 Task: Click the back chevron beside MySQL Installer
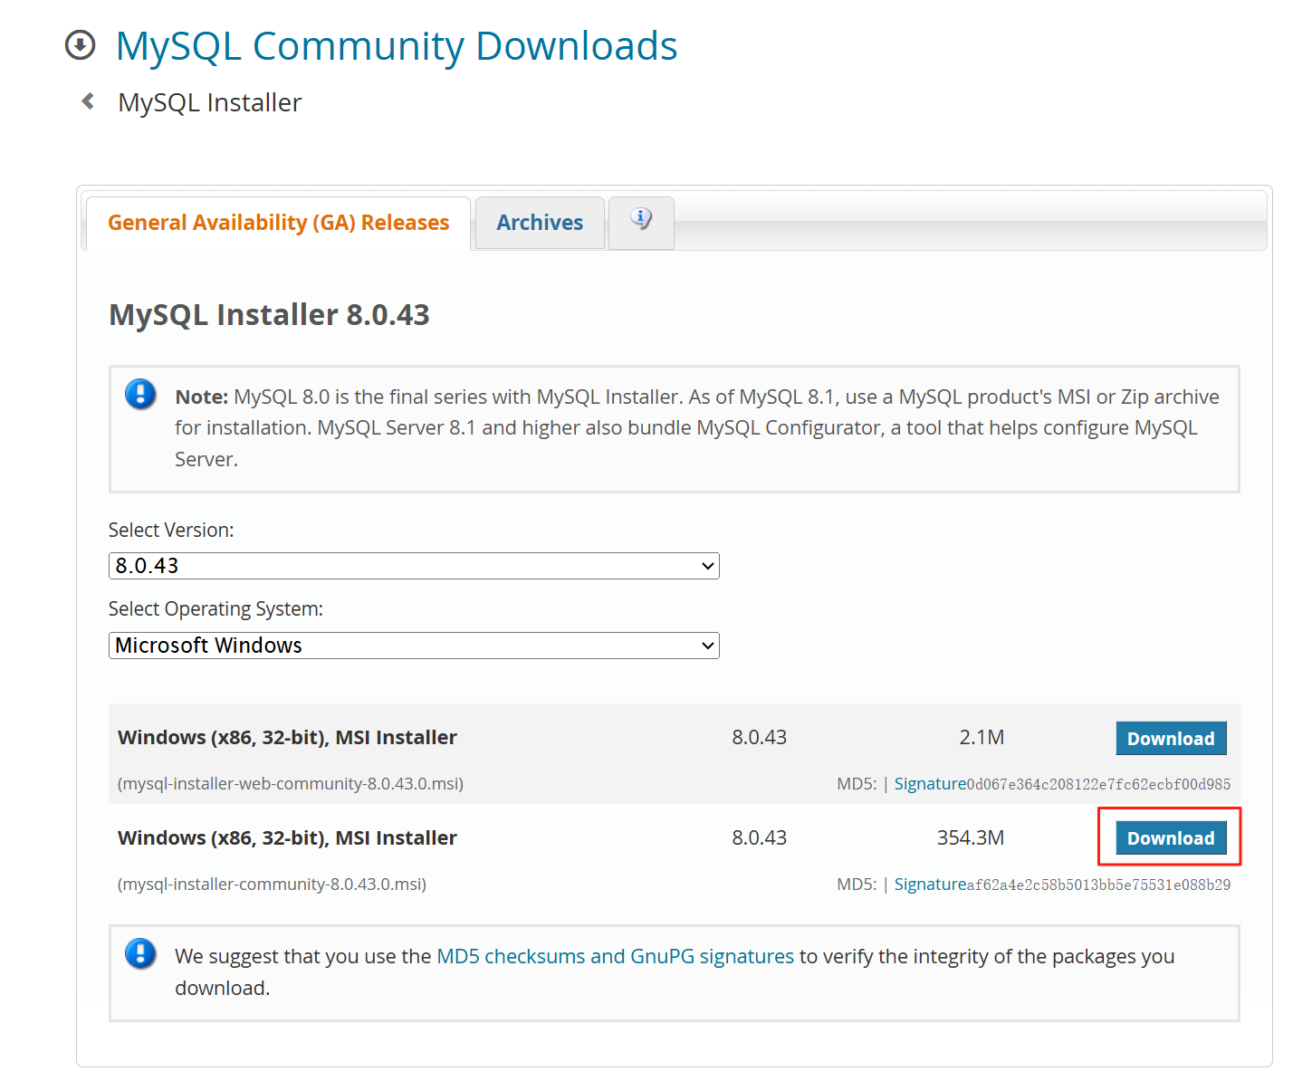coord(88,101)
